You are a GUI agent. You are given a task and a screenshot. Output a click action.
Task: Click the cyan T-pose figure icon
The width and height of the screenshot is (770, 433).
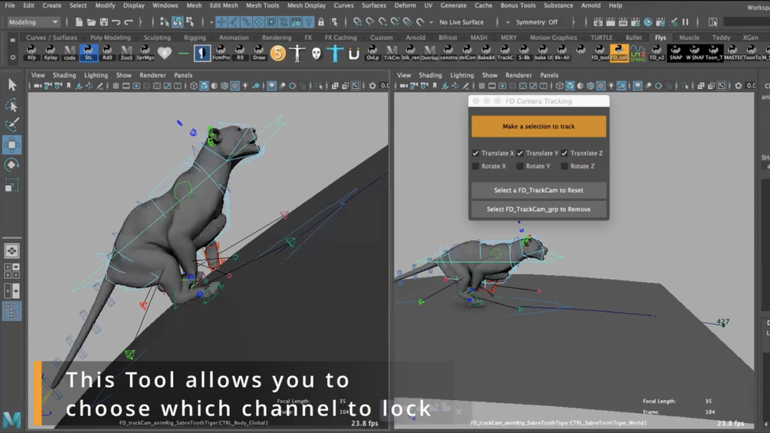click(335, 53)
